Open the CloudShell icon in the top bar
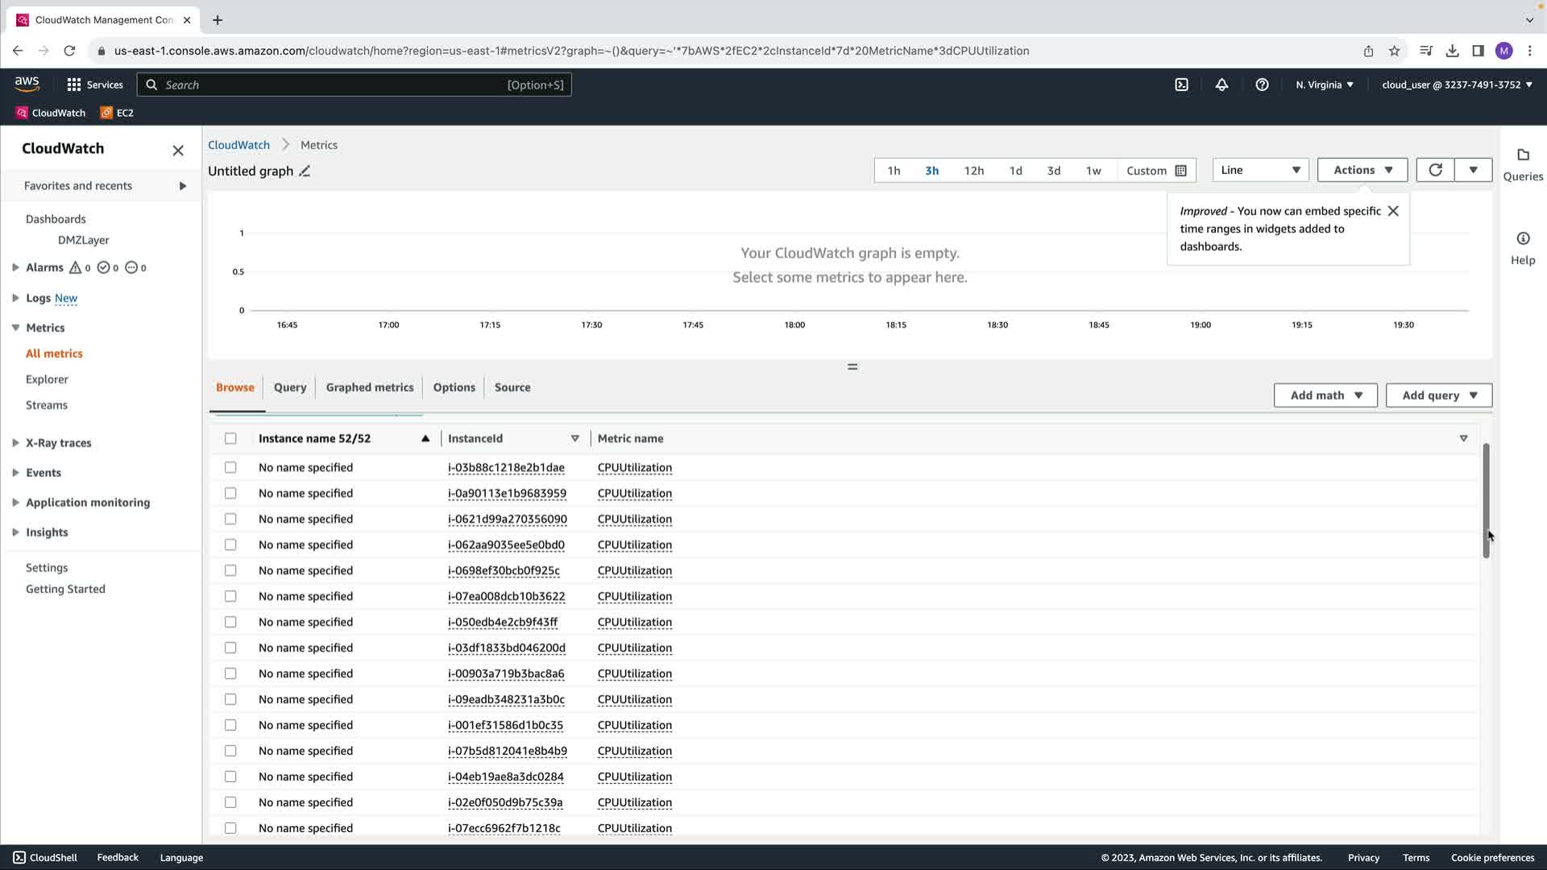1547x870 pixels. coord(1181,85)
